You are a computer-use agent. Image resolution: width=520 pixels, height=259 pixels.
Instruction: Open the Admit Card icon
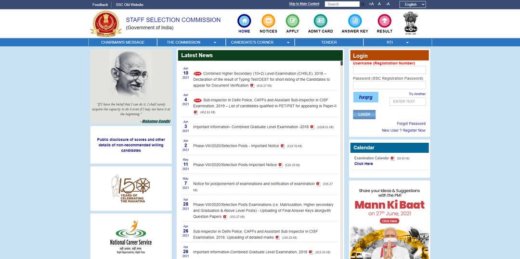tap(320, 21)
